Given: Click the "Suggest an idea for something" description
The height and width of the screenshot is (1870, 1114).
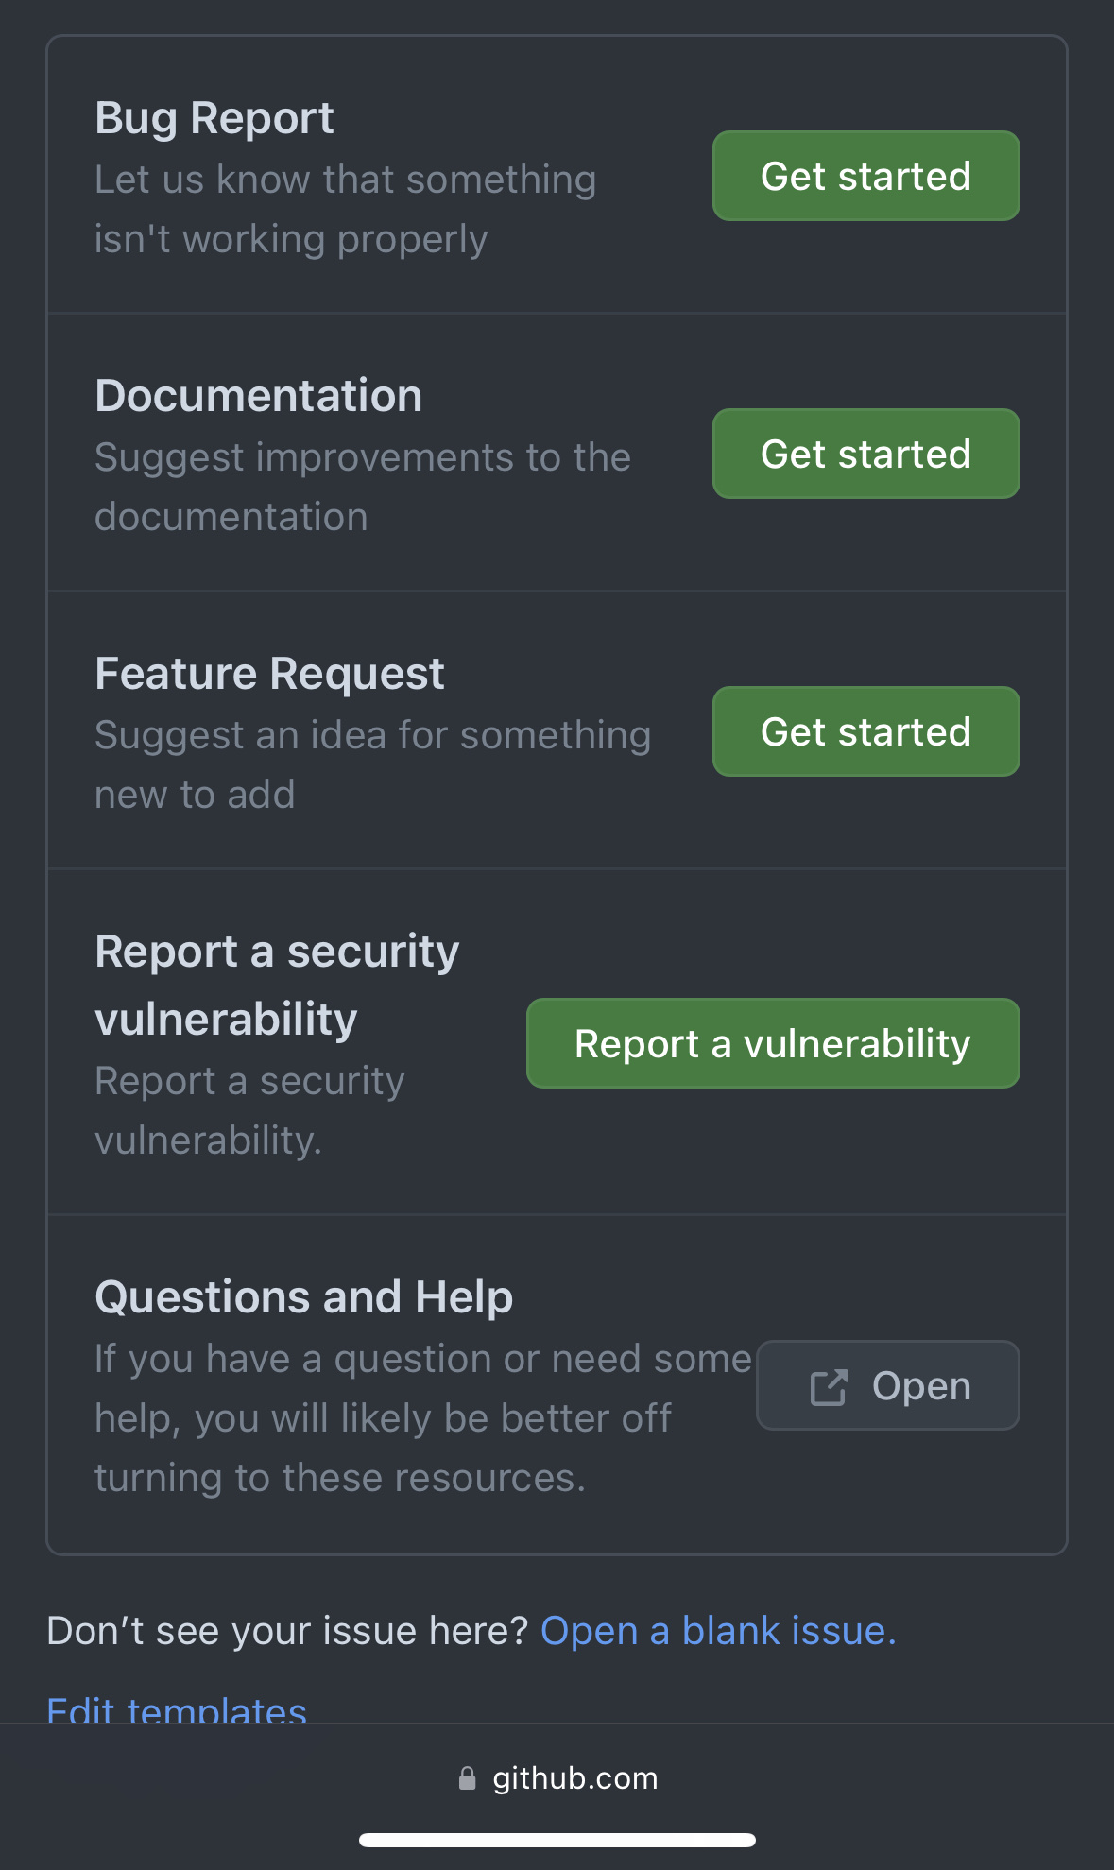Looking at the screenshot, I should 373,735.
